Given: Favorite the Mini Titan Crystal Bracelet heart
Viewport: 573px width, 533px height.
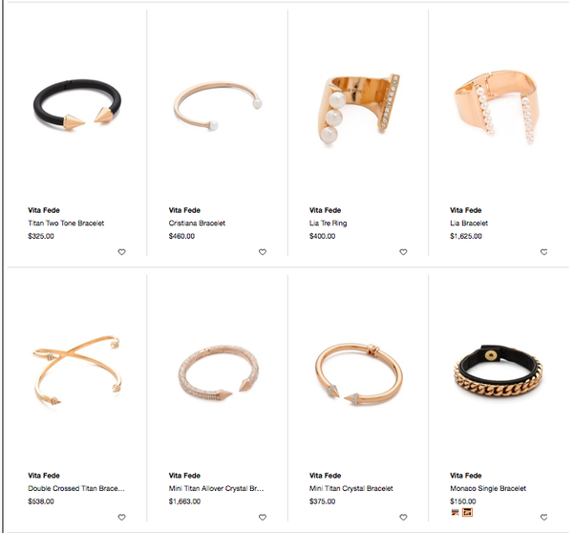Looking at the screenshot, I should point(403,518).
